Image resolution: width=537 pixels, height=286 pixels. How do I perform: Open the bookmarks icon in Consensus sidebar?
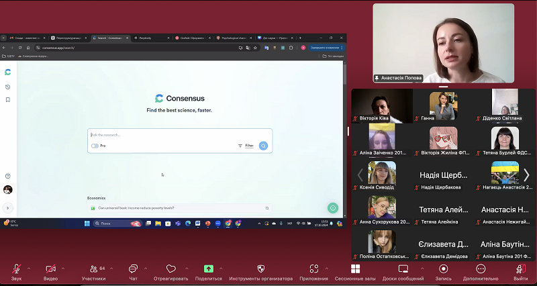point(7,99)
